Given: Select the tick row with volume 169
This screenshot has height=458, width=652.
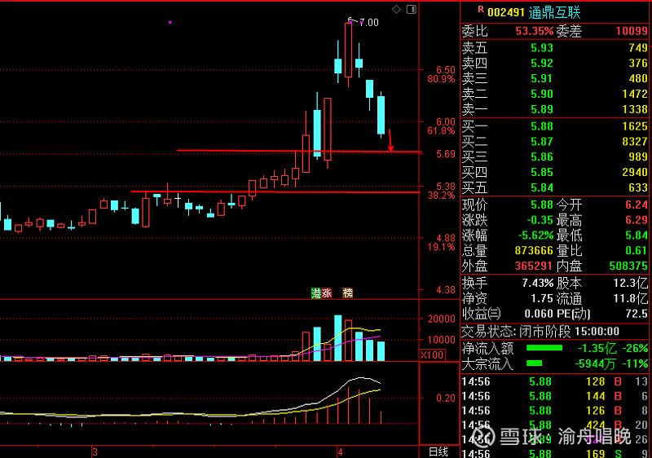Looking at the screenshot, I should pos(555,453).
